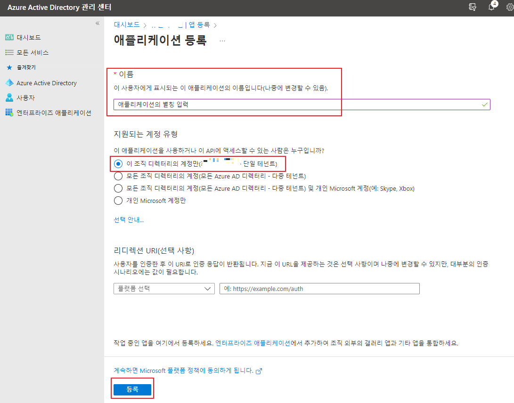Collapse the left sidebar with double chevron
Viewport: 514px width, 403px height.
coord(98,23)
